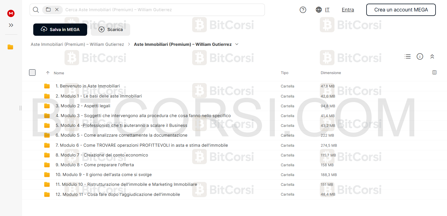The height and width of the screenshot is (216, 447).
Task: Switch to list view icon
Action: coord(408,56)
